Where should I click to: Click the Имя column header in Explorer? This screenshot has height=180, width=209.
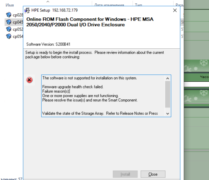pos(9,5)
